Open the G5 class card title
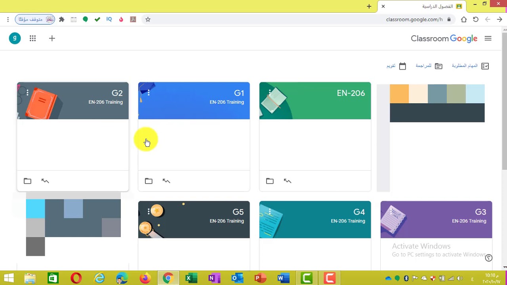507x285 pixels. click(238, 212)
